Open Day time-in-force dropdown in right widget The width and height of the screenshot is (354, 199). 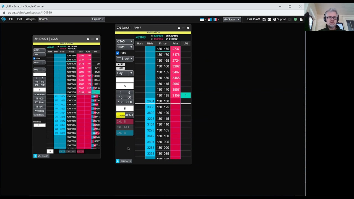click(x=124, y=73)
